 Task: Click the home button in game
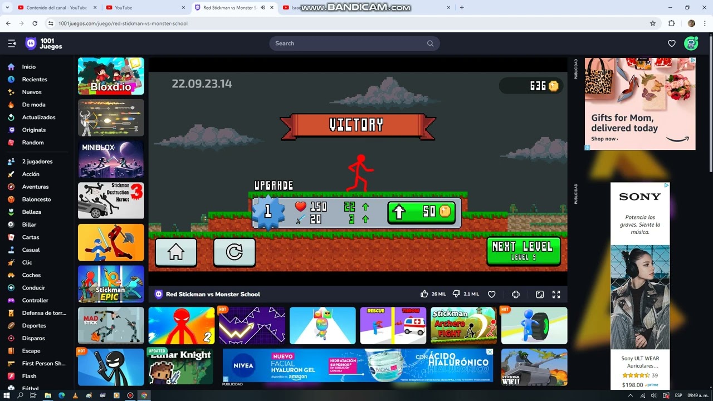coord(176,252)
